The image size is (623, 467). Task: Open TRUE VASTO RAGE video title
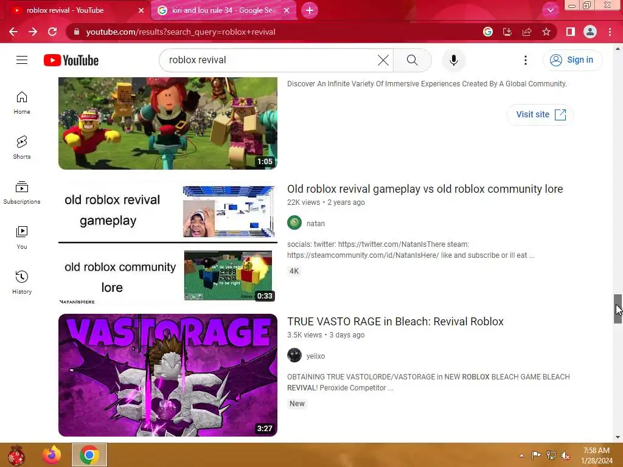point(395,321)
